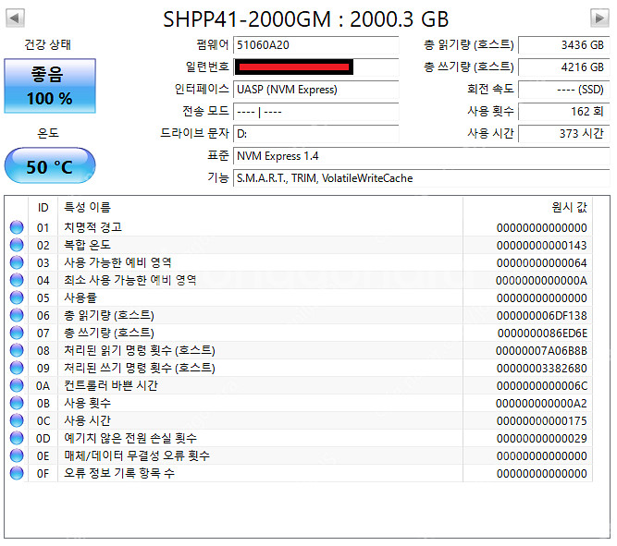Click power on hours value 373 시간
The height and width of the screenshot is (546, 617).
tap(564, 134)
